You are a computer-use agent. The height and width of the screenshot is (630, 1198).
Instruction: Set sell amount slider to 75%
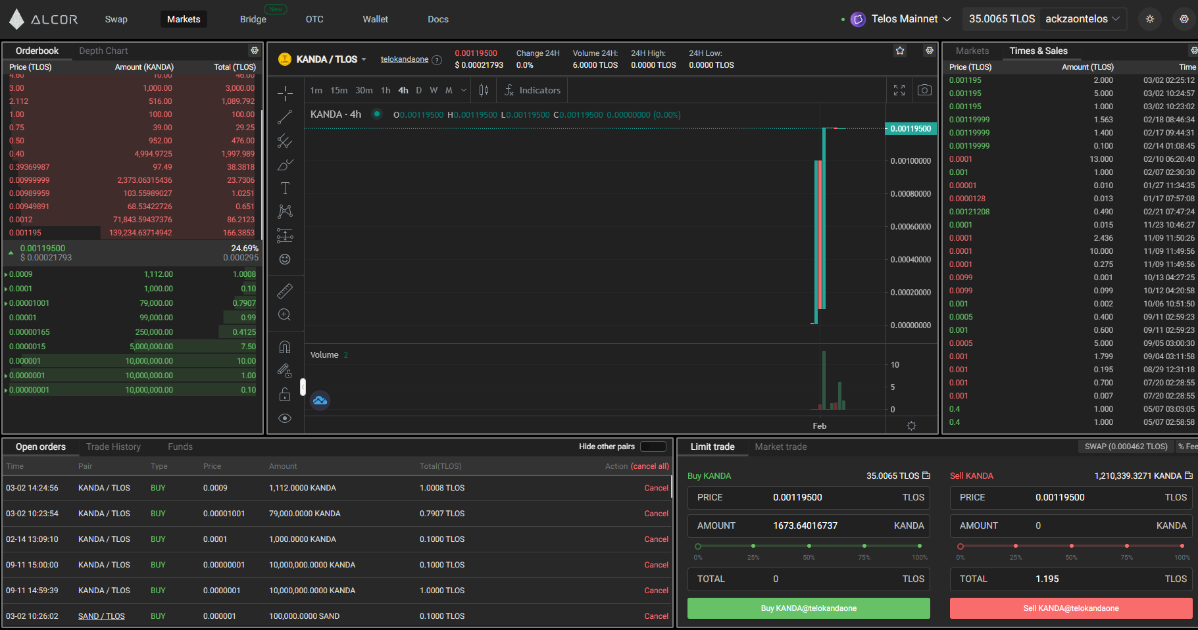click(1127, 546)
